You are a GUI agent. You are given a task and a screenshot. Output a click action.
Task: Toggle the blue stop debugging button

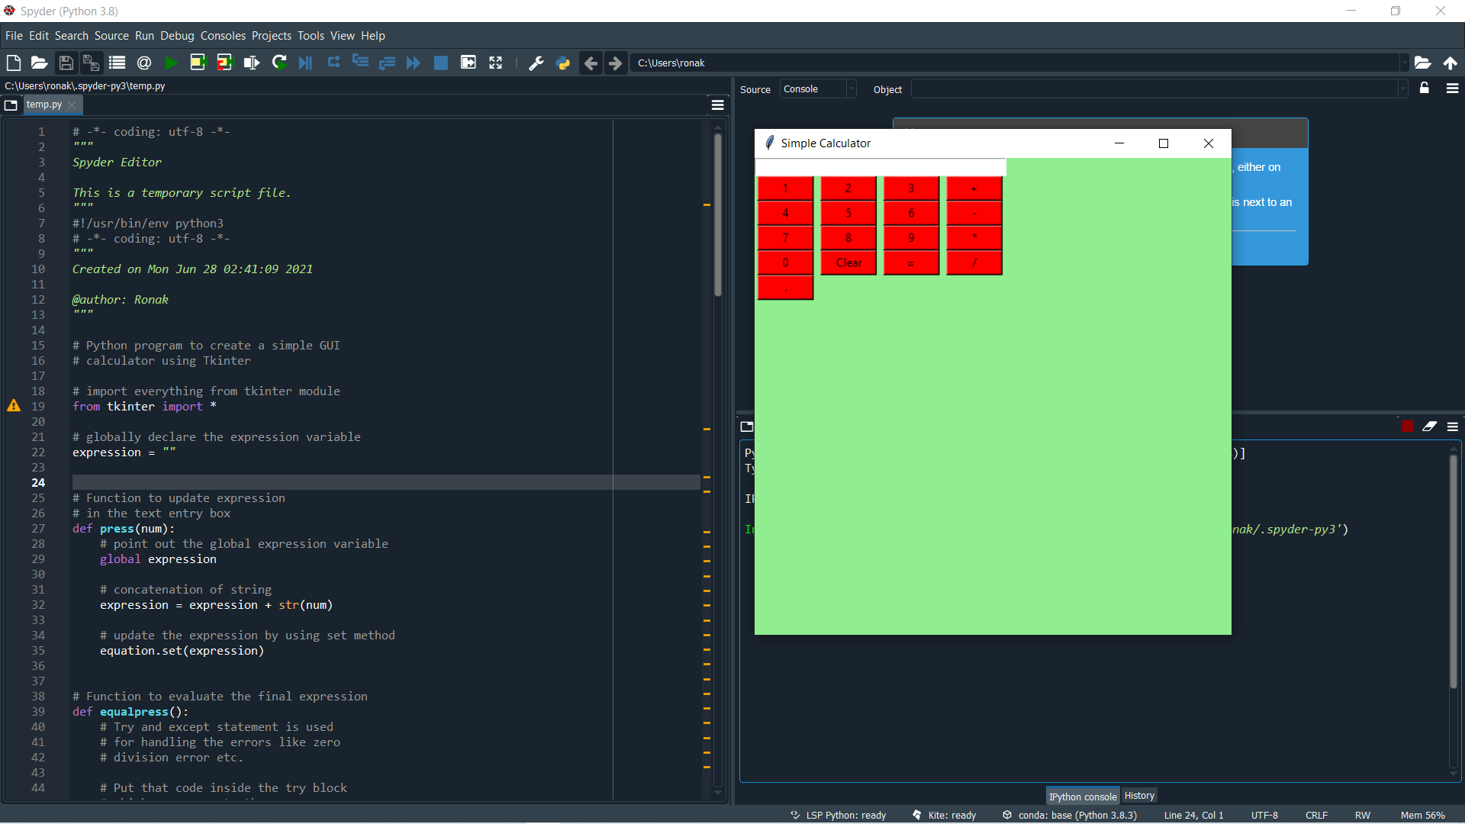point(441,63)
